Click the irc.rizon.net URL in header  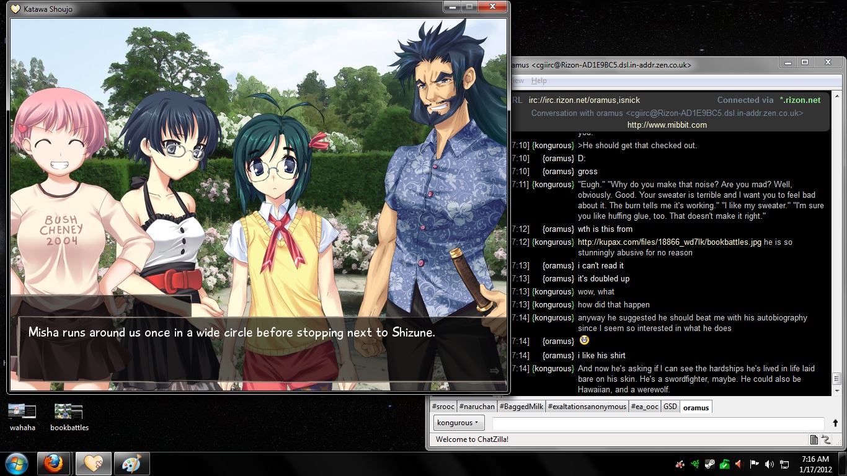pyautogui.click(x=584, y=100)
